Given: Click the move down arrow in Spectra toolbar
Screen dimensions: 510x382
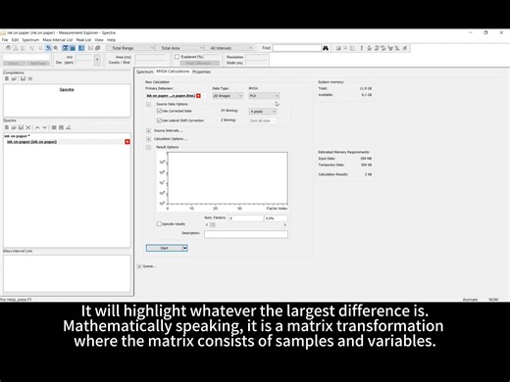Looking at the screenshot, I should pos(44,127).
